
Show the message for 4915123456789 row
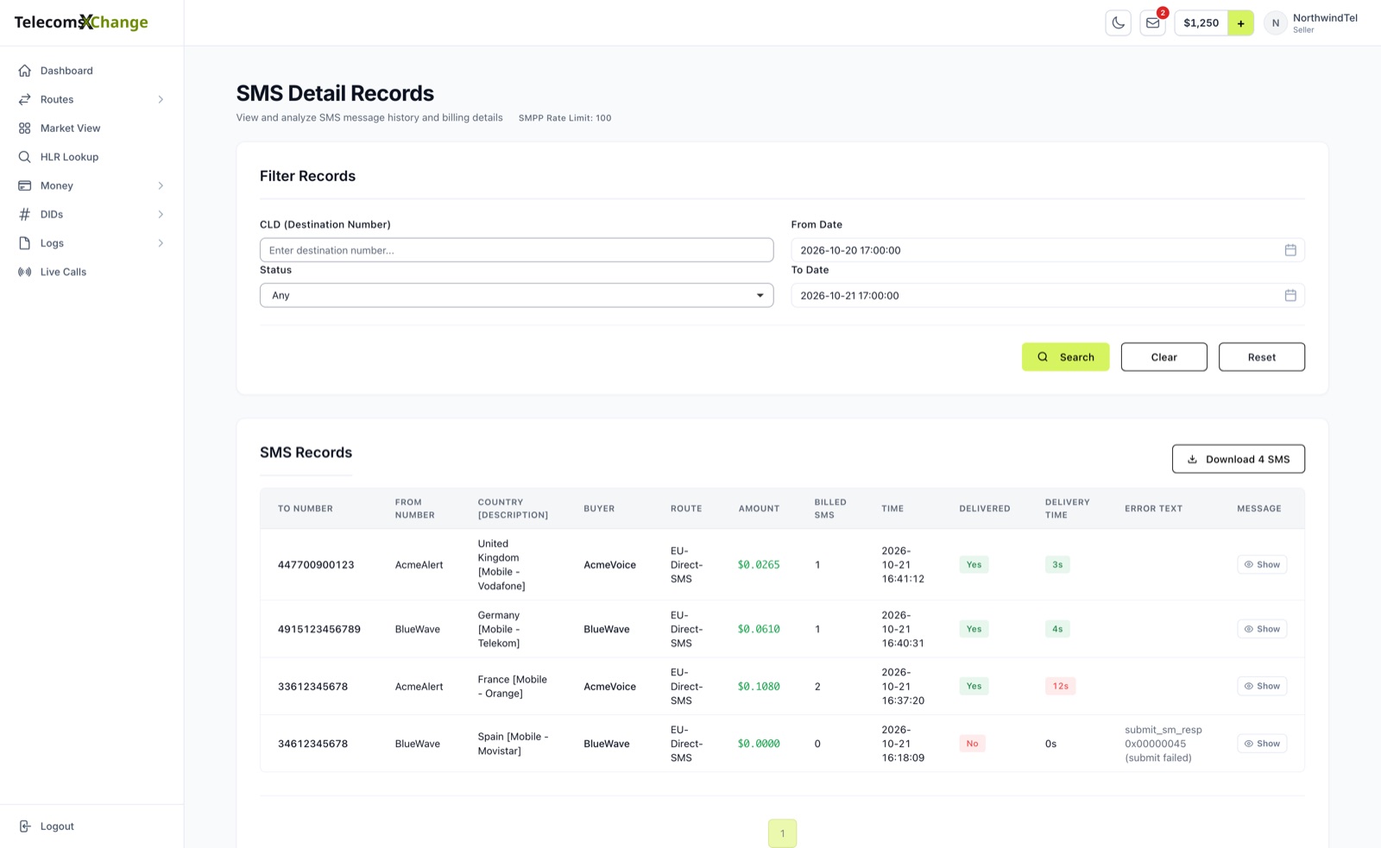click(1262, 629)
